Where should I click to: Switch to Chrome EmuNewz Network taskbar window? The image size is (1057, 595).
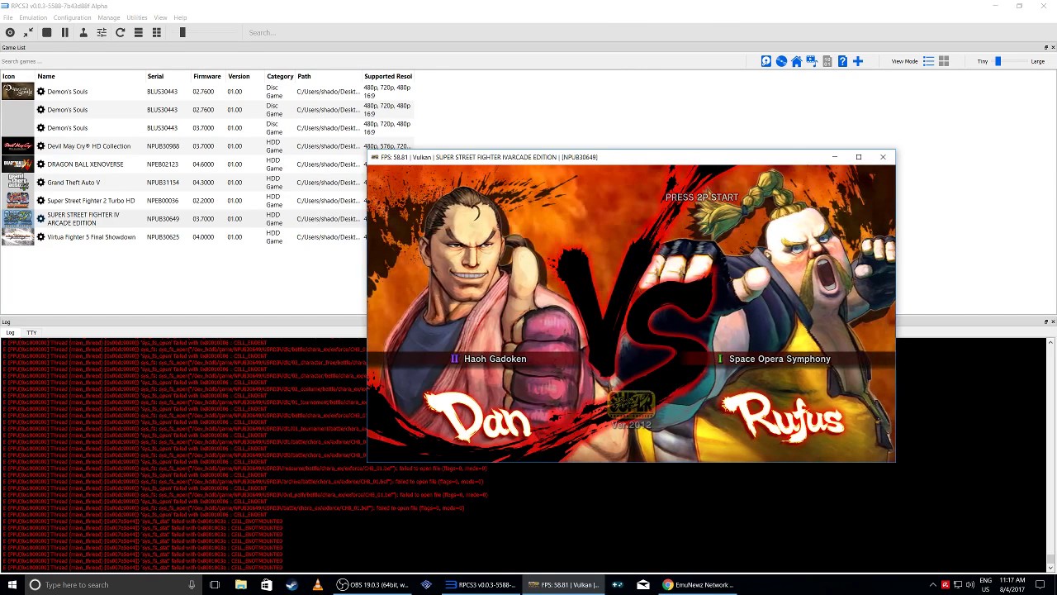click(x=698, y=584)
